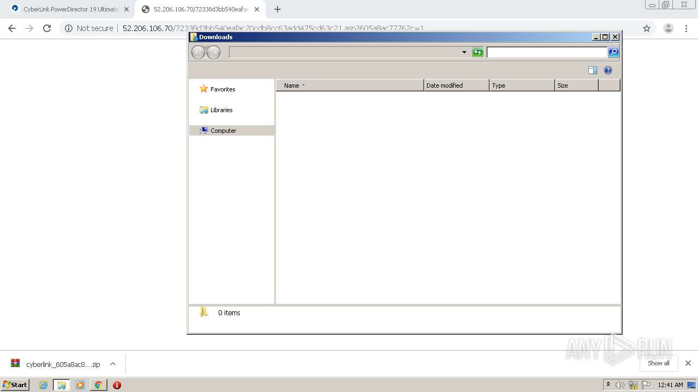Click Chrome's back navigation arrow
The width and height of the screenshot is (698, 392).
tap(12, 28)
